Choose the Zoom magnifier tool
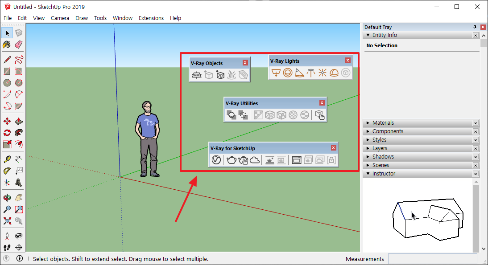Viewport: 488px width, 265px height. point(7,209)
